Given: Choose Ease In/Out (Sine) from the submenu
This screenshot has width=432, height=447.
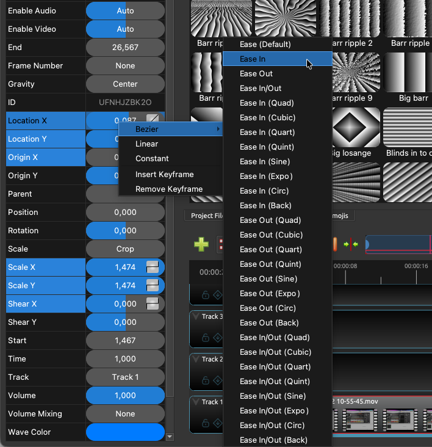Looking at the screenshot, I should (273, 396).
